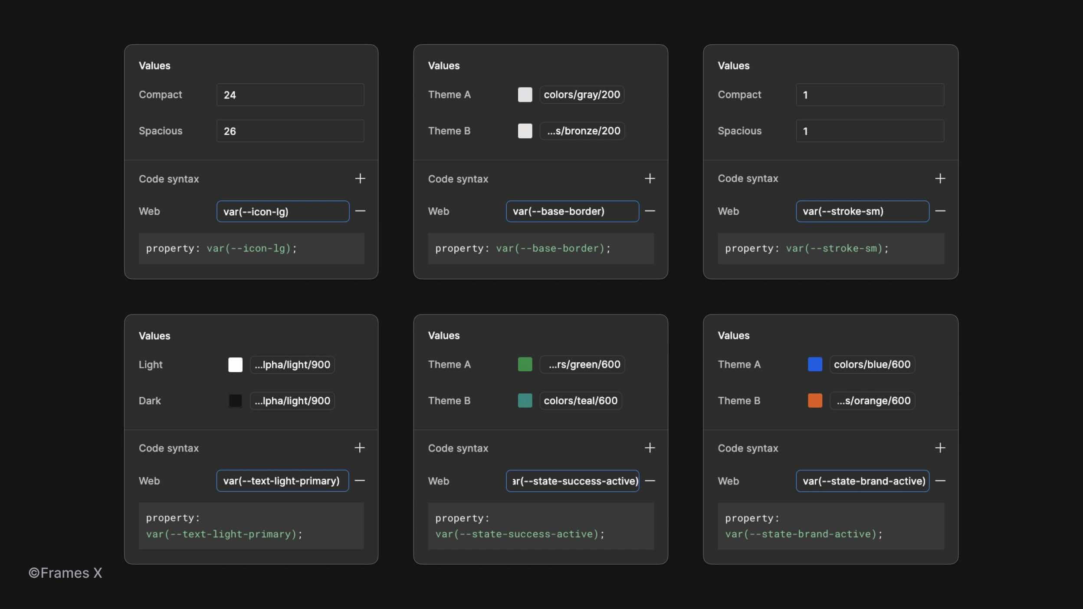Click the black swatch in the Dark row

point(235,401)
